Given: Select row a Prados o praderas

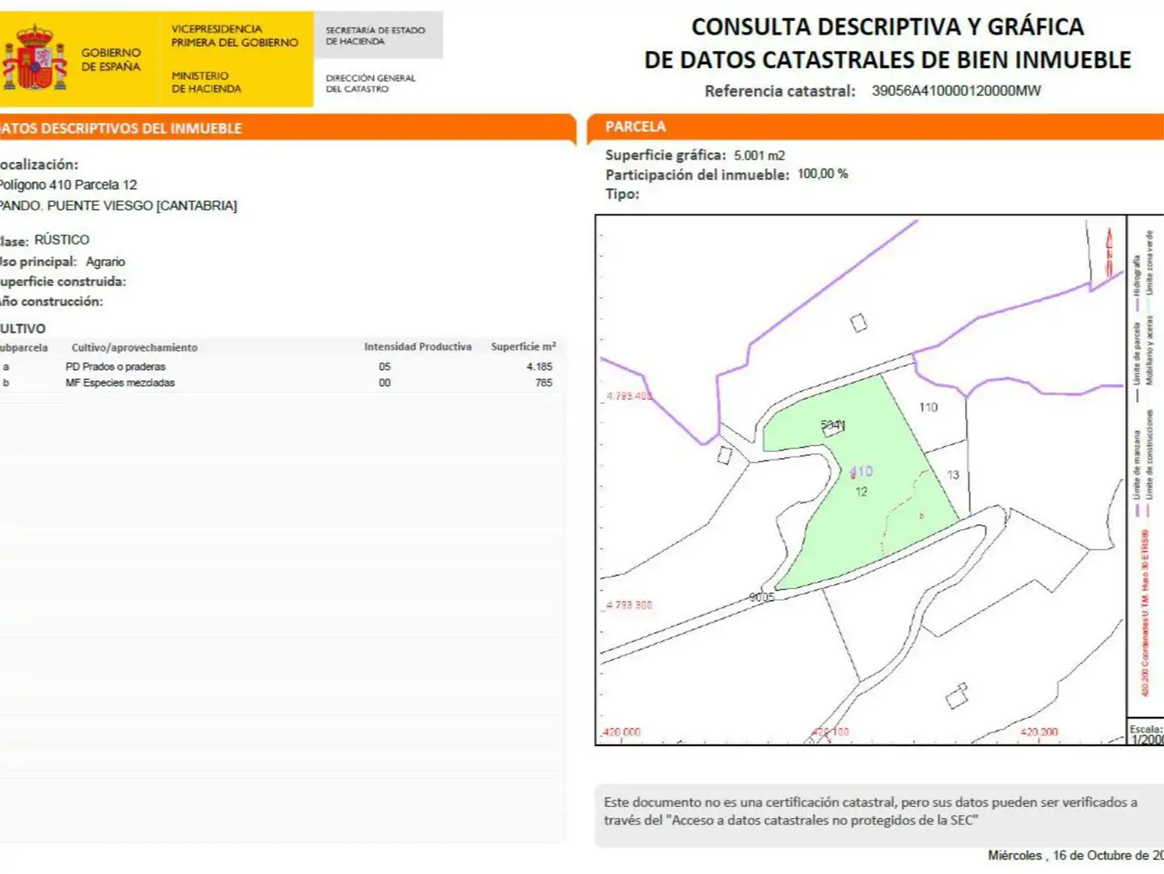Looking at the screenshot, I should pyautogui.click(x=279, y=367).
